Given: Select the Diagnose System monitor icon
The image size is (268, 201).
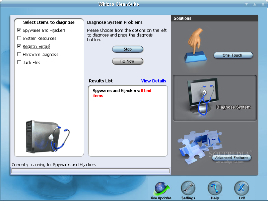Looking at the screenshot, I should [x=203, y=97].
